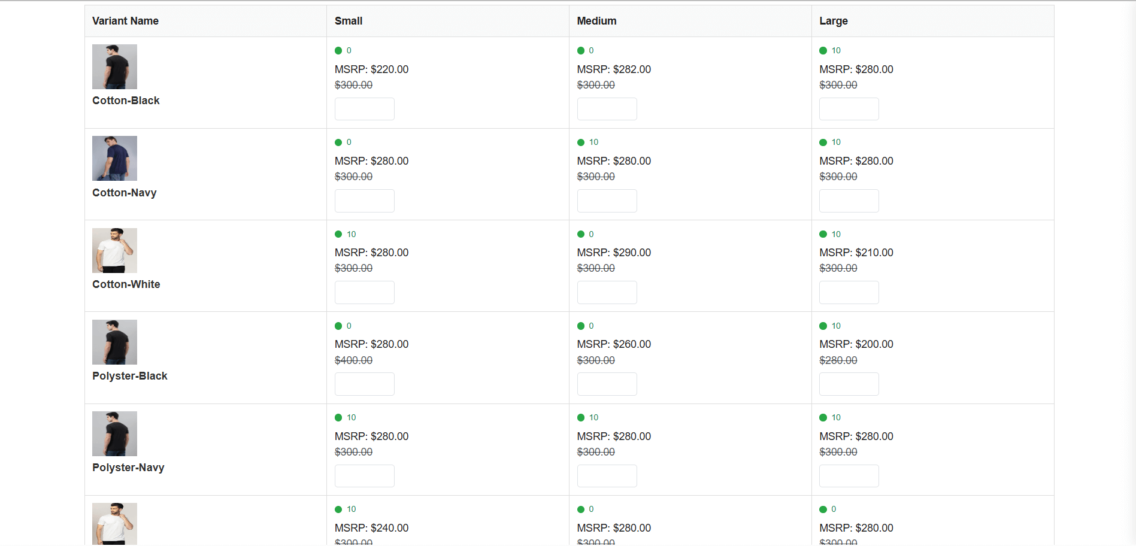Screen dimensions: 1136x546
Task: Click Cotton-Black Large quantity box
Action: click(849, 109)
